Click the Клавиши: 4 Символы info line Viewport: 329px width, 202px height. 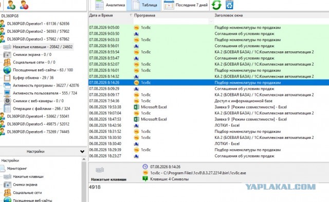(169, 179)
